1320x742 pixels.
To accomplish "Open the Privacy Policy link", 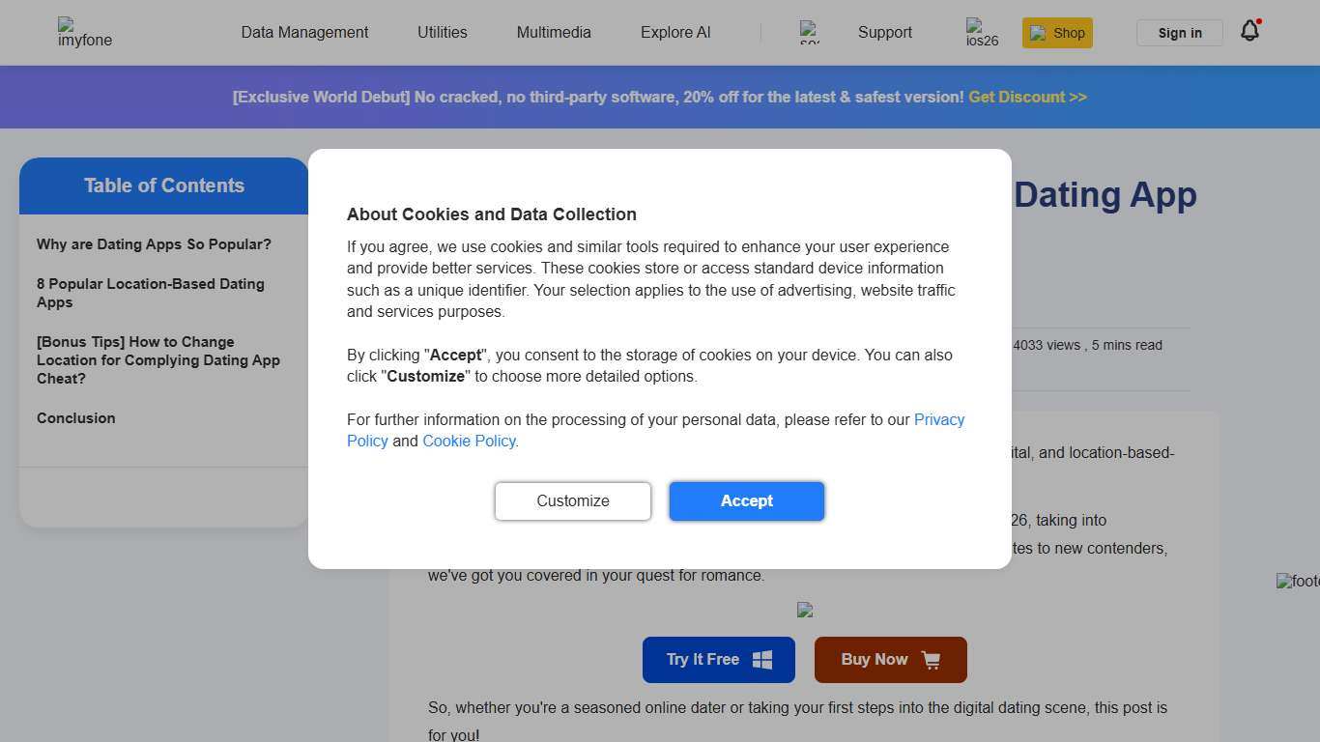I will (x=938, y=419).
